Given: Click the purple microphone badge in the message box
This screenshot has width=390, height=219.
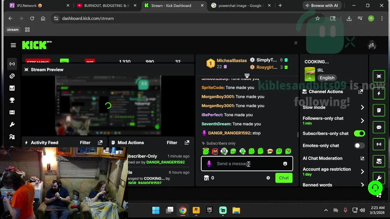Looking at the screenshot, I should pos(209,164).
